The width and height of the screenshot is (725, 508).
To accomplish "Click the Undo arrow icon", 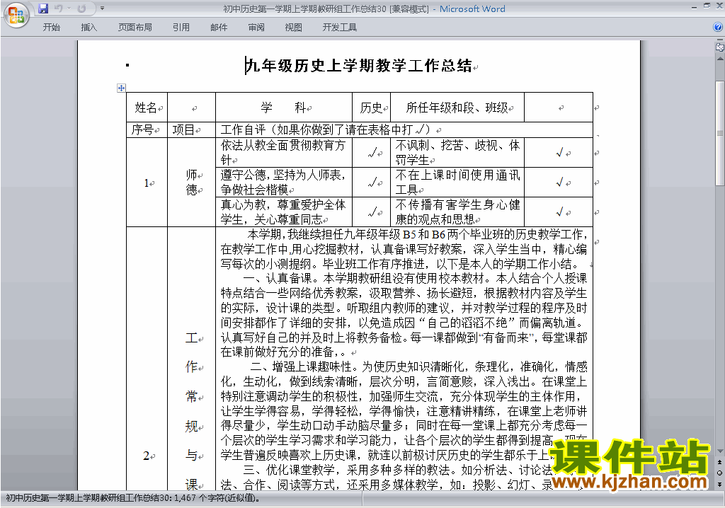I will (x=58, y=8).
